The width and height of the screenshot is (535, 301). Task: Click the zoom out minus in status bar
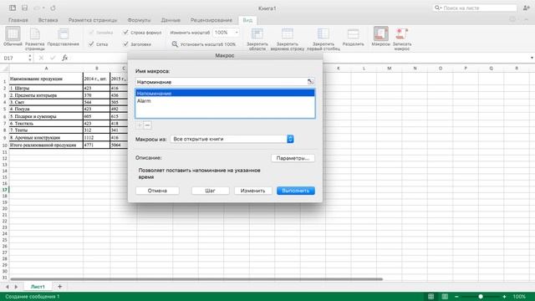pyautogui.click(x=456, y=297)
